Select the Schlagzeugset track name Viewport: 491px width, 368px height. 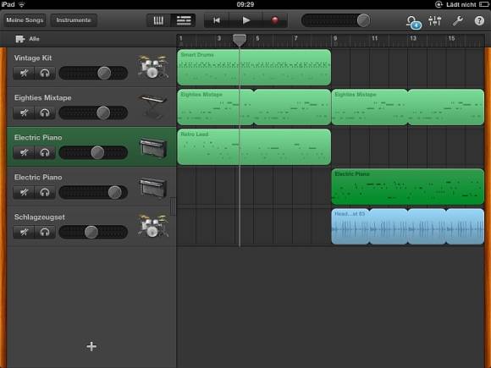coord(40,217)
